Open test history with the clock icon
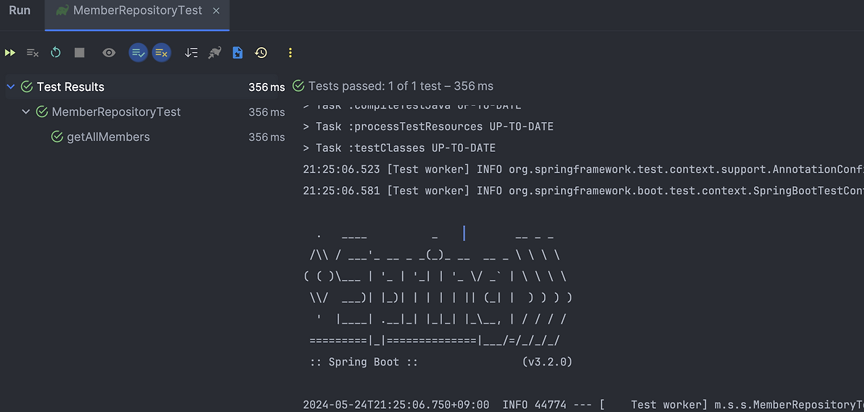 [261, 53]
